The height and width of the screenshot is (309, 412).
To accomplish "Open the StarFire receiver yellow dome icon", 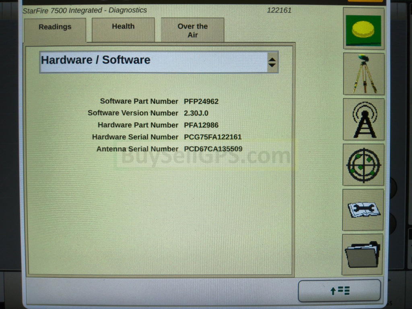I will 363,29.
